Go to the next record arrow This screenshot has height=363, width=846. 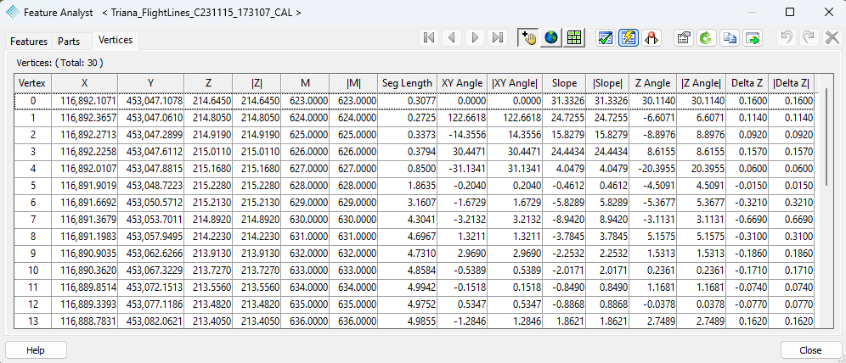click(x=475, y=37)
